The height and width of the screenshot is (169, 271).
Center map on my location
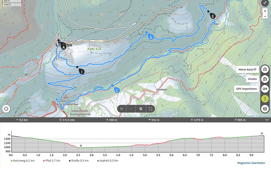(x=6, y=109)
